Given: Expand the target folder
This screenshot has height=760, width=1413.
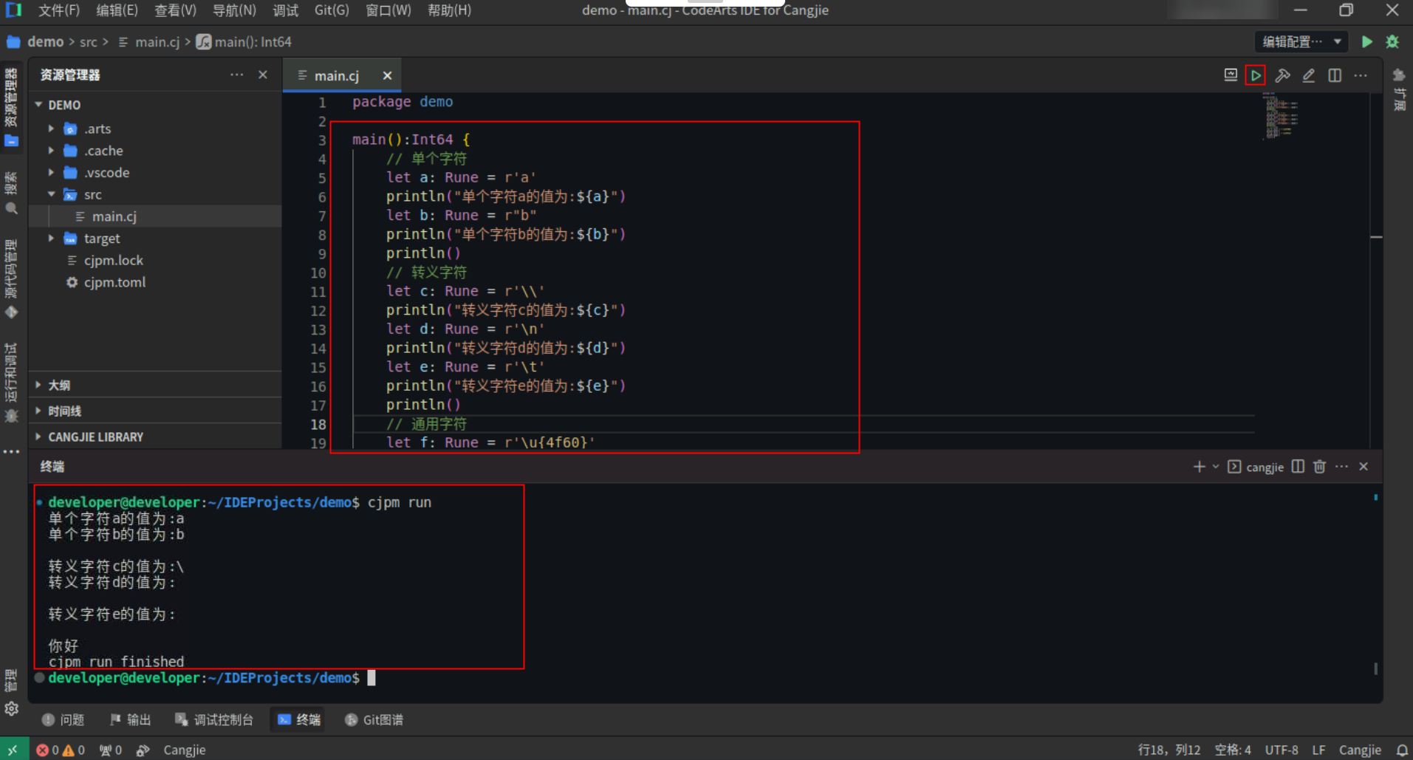Looking at the screenshot, I should 51,239.
